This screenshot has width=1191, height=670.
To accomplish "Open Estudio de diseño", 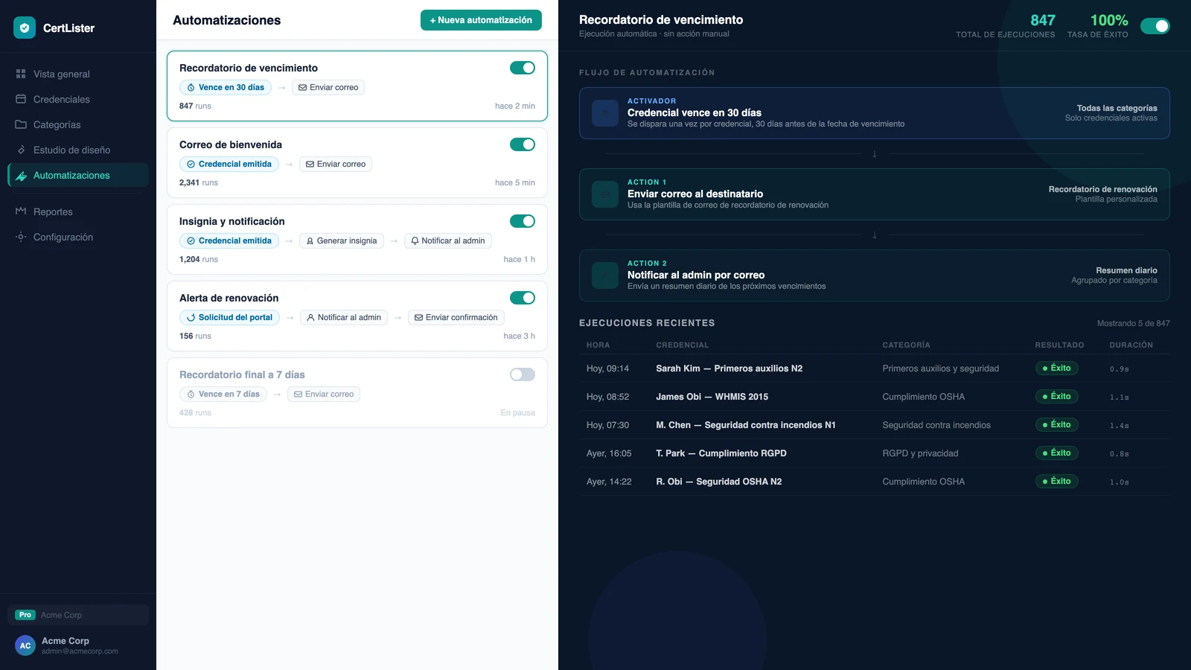I will pos(78,150).
